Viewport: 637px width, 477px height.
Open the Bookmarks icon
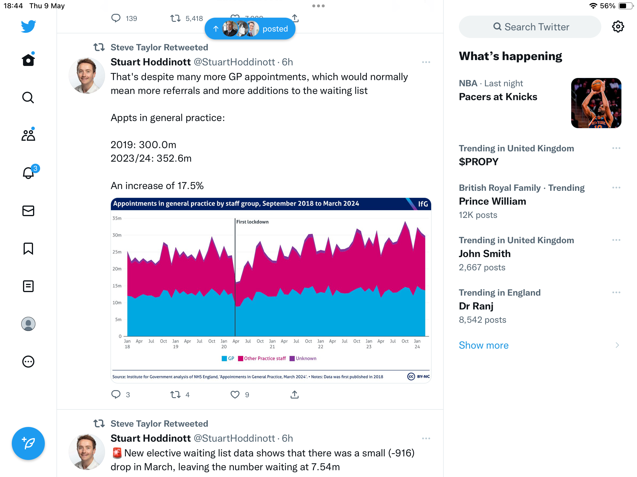[28, 249]
